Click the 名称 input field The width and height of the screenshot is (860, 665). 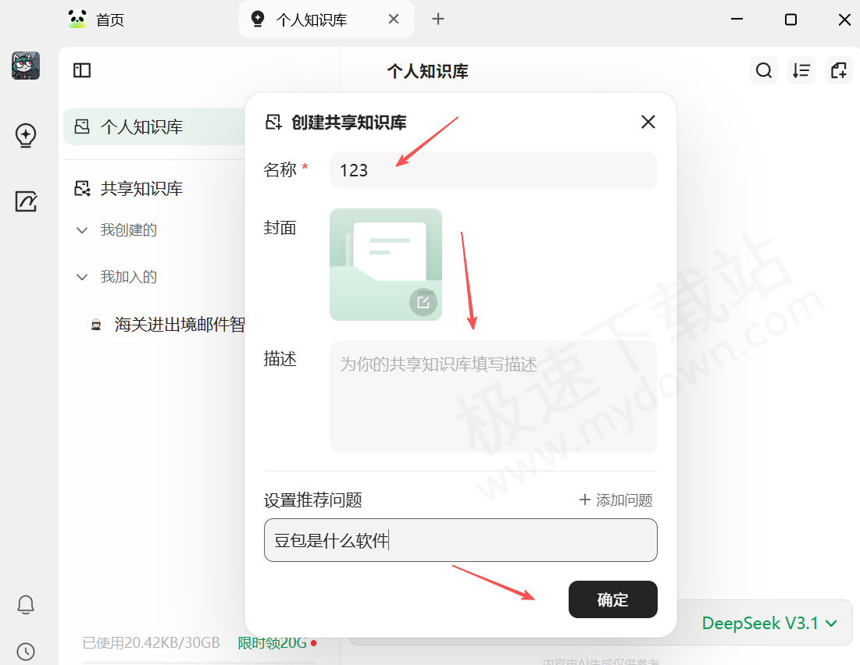[493, 170]
